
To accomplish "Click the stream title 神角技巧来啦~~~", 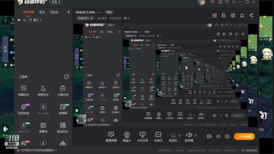I will pos(89,12).
